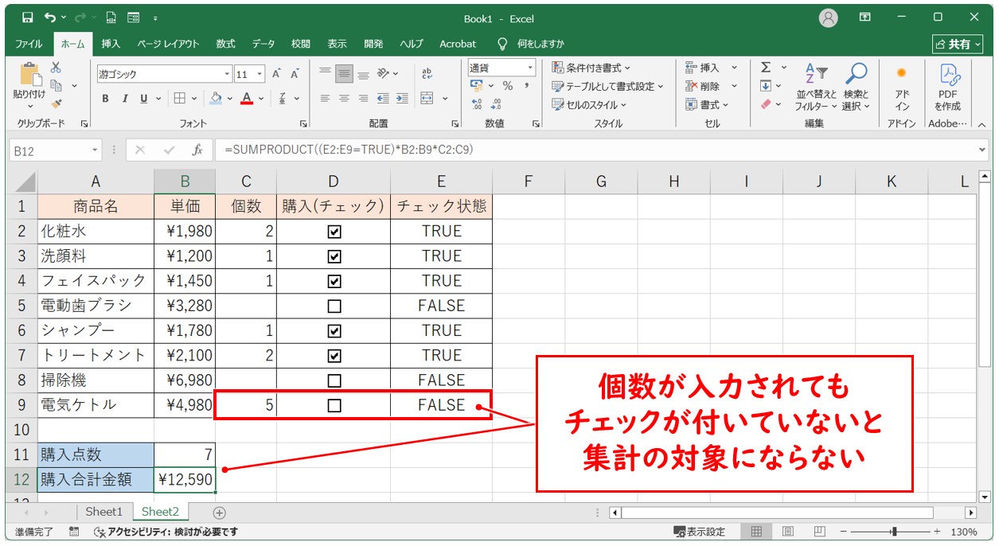
Task: Increase the indent level
Action: click(402, 98)
